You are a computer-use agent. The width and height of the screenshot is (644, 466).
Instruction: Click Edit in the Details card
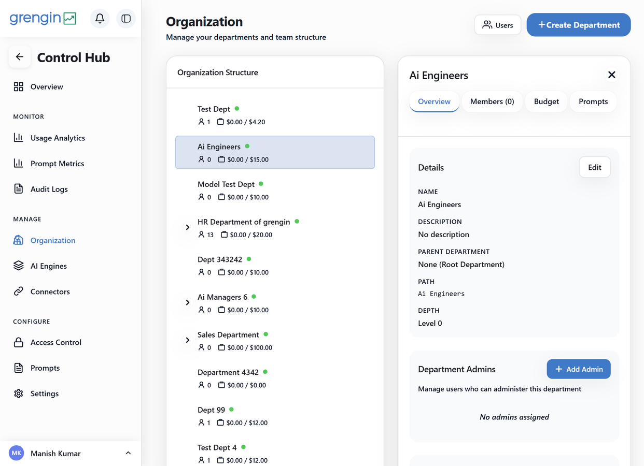(595, 167)
